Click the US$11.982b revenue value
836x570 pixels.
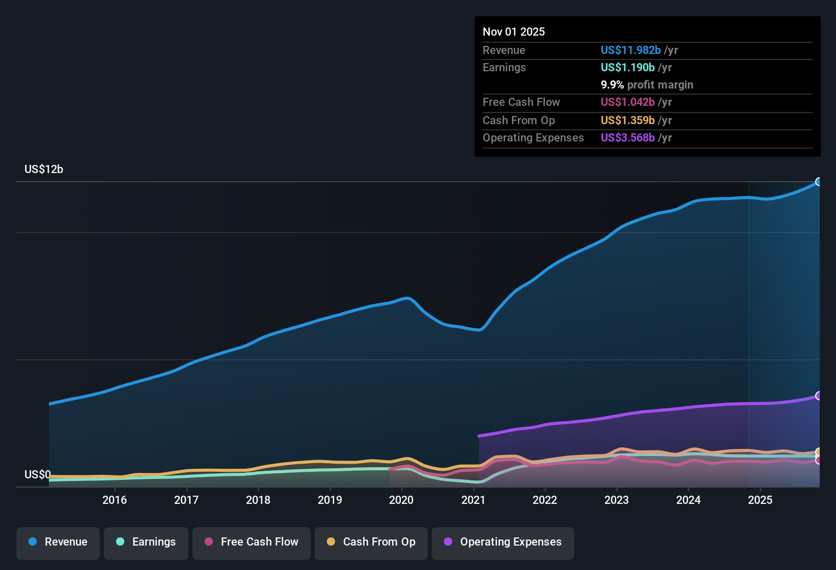point(631,50)
